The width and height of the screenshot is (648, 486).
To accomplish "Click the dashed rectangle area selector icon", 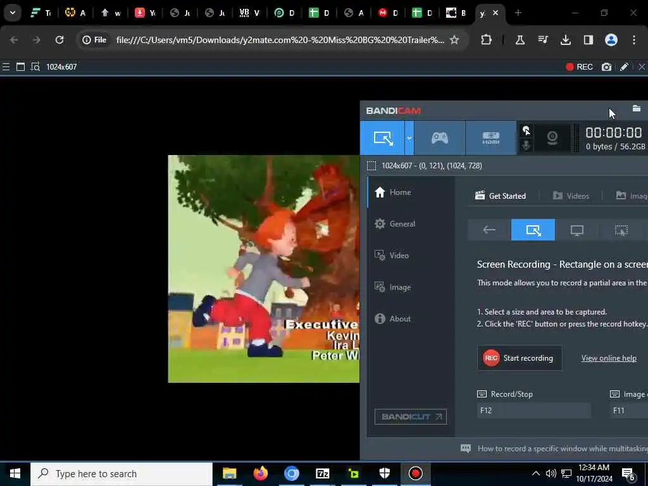I will [371, 166].
